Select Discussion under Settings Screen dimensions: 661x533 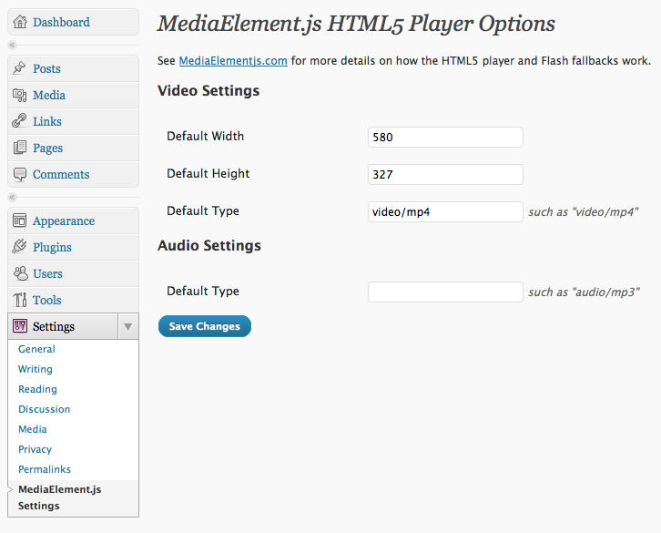44,409
